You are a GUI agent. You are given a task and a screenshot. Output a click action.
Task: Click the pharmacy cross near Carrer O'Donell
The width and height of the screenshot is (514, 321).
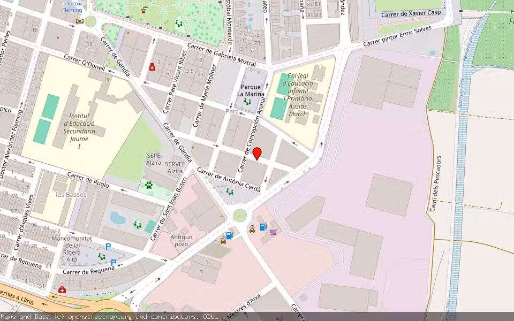coord(152,67)
